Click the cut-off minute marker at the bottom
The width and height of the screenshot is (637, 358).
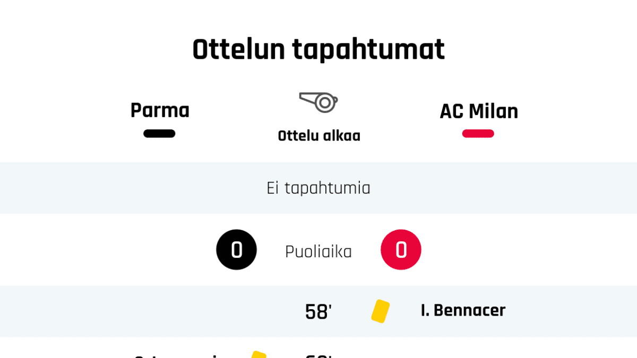tap(318, 355)
